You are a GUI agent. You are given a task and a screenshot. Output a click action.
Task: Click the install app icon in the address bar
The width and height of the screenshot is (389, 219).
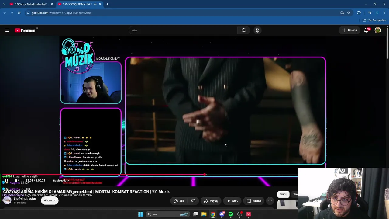pos(342,13)
